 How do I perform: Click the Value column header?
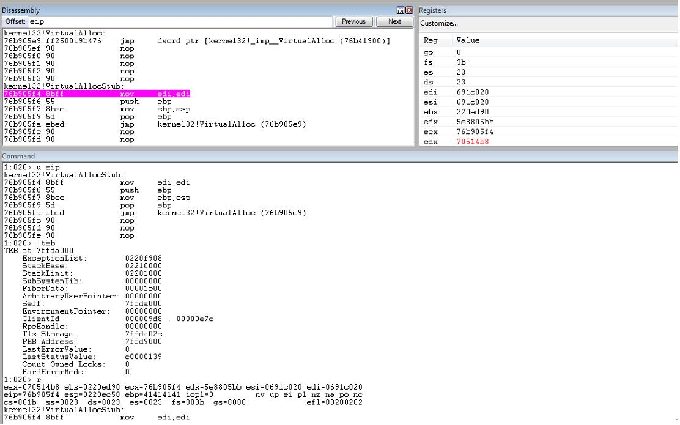point(468,40)
